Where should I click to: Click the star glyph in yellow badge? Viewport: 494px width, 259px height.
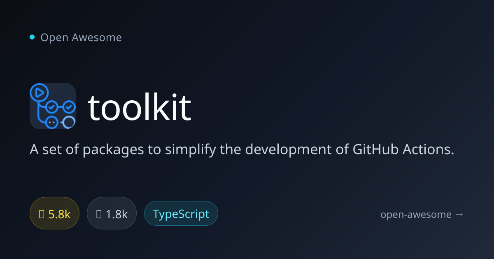(42, 214)
